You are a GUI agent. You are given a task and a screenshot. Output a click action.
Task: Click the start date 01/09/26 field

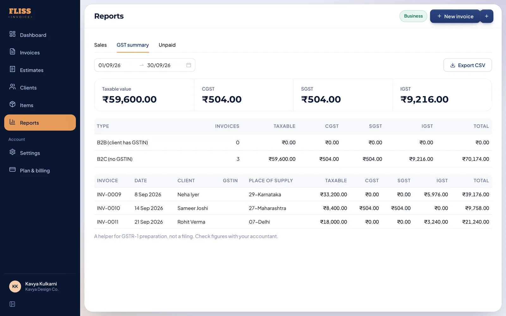tap(117, 65)
